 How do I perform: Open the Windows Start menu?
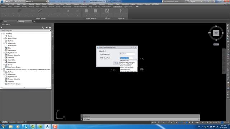3,126
